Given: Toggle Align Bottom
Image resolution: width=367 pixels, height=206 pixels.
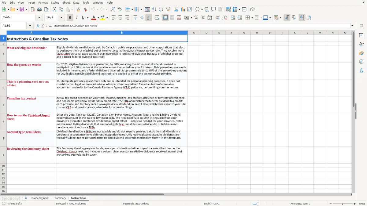Looking at the screenshot, I should 149,18.
